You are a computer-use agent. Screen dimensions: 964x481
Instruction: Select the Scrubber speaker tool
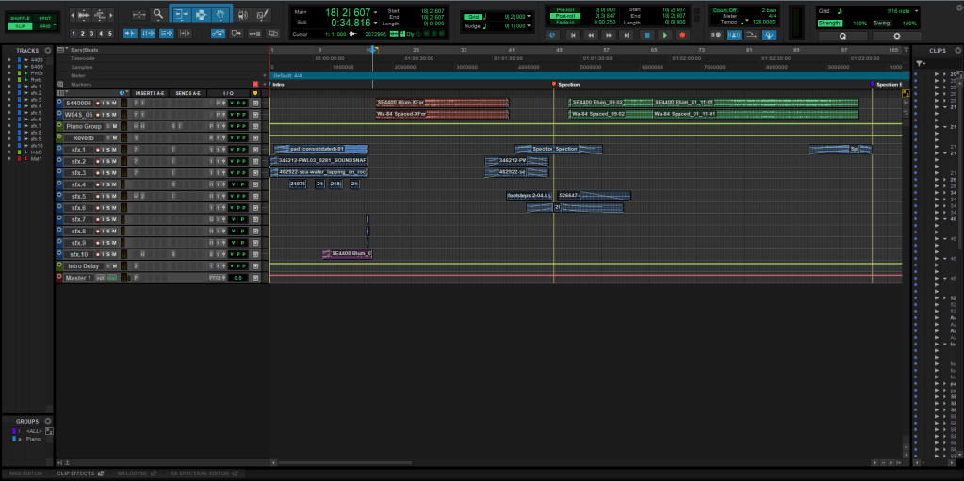[x=241, y=14]
